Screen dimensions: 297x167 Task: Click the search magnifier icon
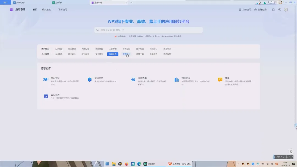[x=98, y=30]
